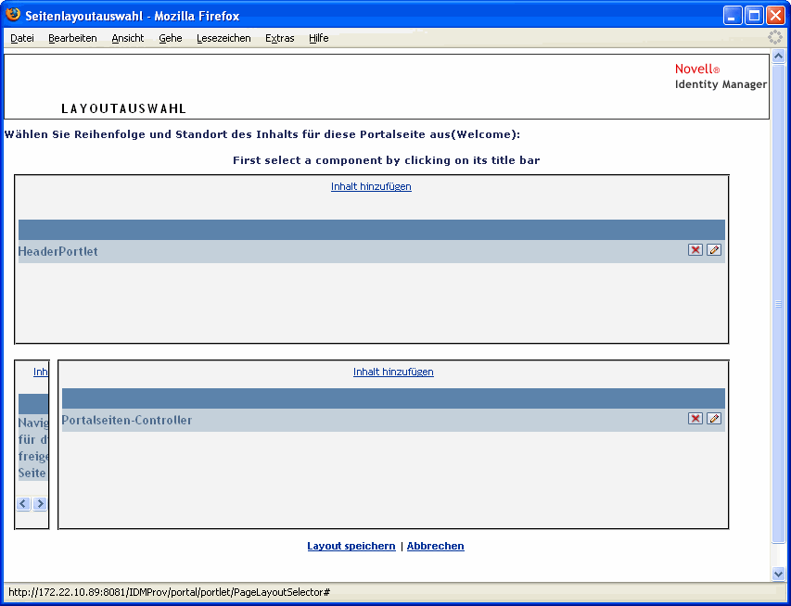Open the Gehe menu
This screenshot has width=791, height=606.
[171, 38]
